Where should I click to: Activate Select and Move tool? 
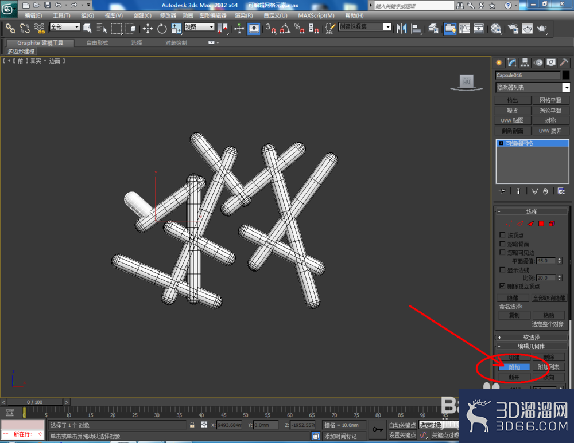(148, 29)
